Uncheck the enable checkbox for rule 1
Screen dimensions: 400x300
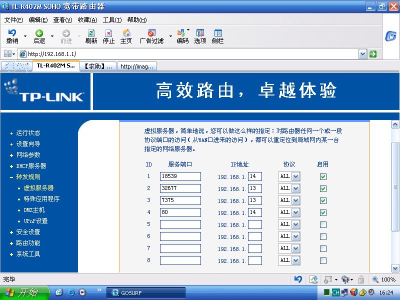point(323,176)
